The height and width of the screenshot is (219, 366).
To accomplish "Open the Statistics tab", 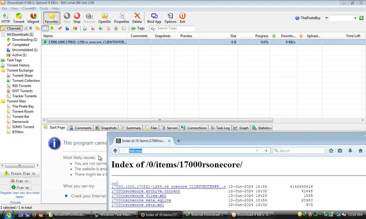I will click(262, 128).
